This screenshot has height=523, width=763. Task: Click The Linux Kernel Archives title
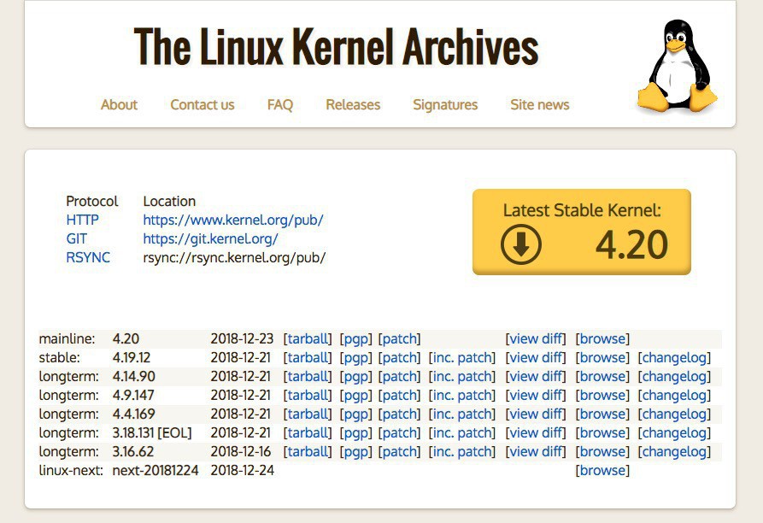point(337,47)
